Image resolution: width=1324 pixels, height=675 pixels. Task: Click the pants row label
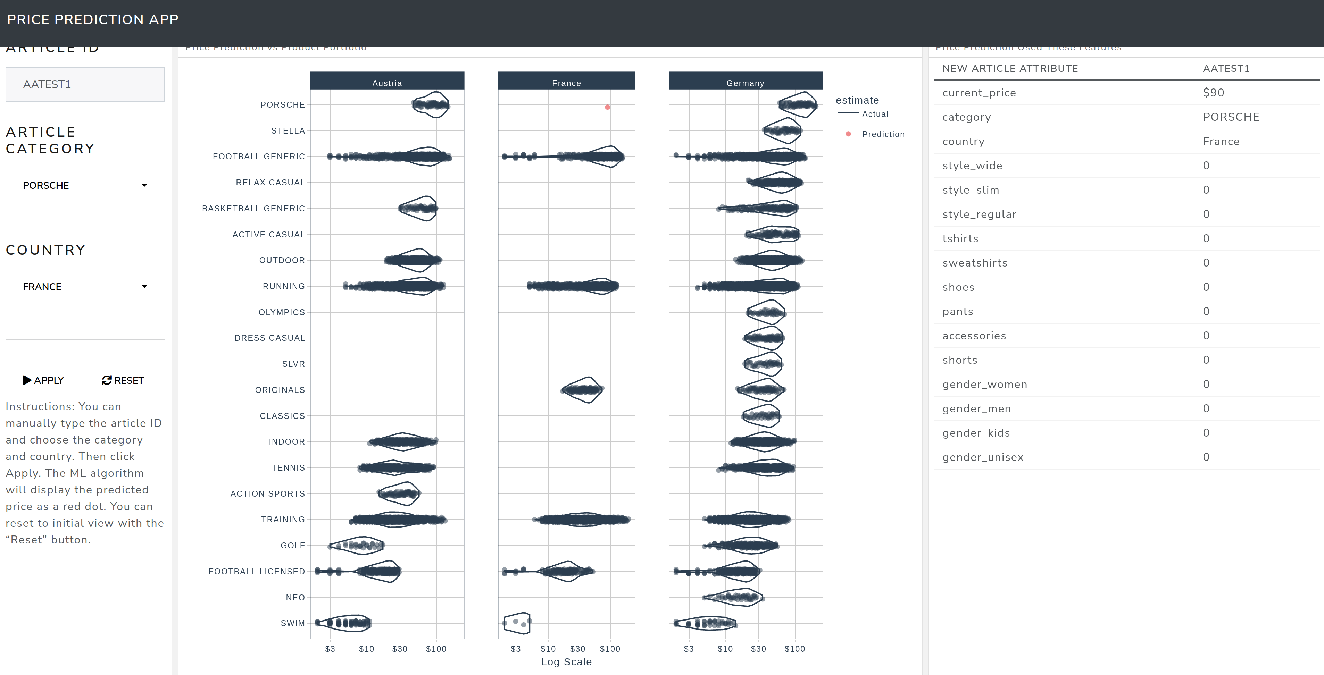pyautogui.click(x=958, y=312)
